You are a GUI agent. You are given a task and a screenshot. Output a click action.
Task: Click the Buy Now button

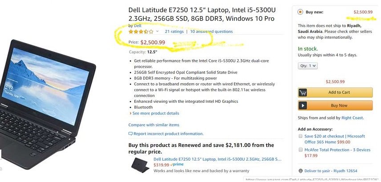coord(339,105)
